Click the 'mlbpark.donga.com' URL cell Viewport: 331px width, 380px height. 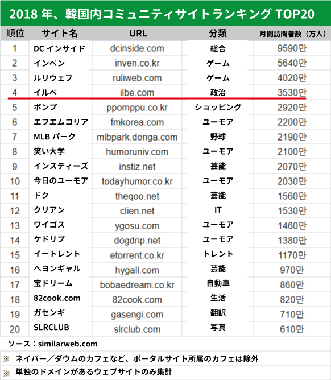point(137,137)
